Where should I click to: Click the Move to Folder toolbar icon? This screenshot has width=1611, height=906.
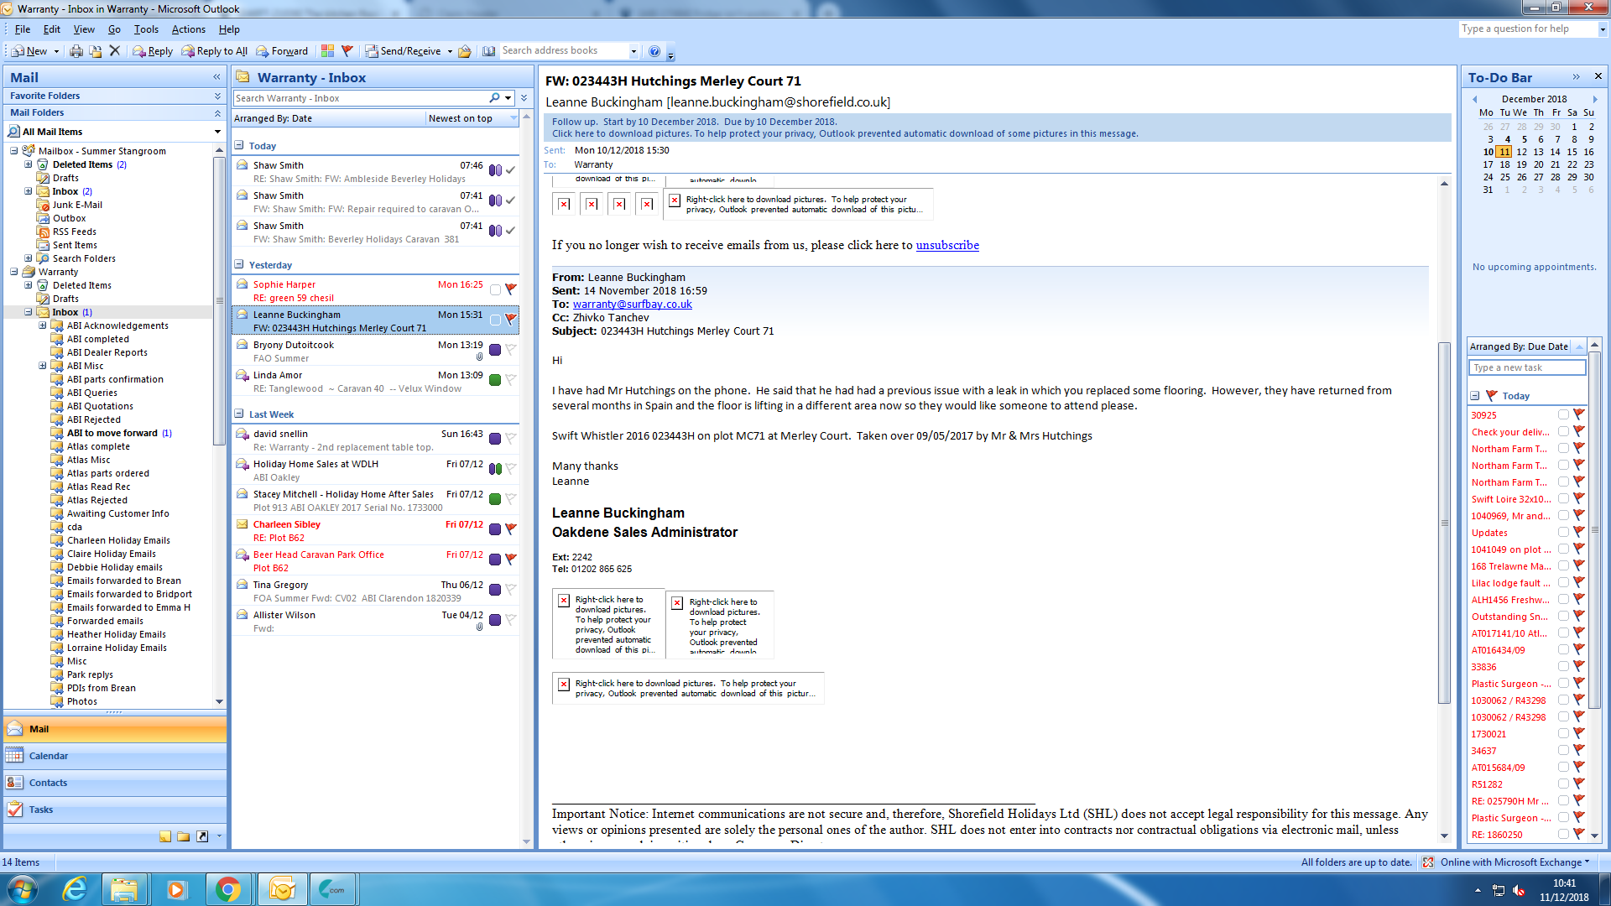(x=95, y=51)
